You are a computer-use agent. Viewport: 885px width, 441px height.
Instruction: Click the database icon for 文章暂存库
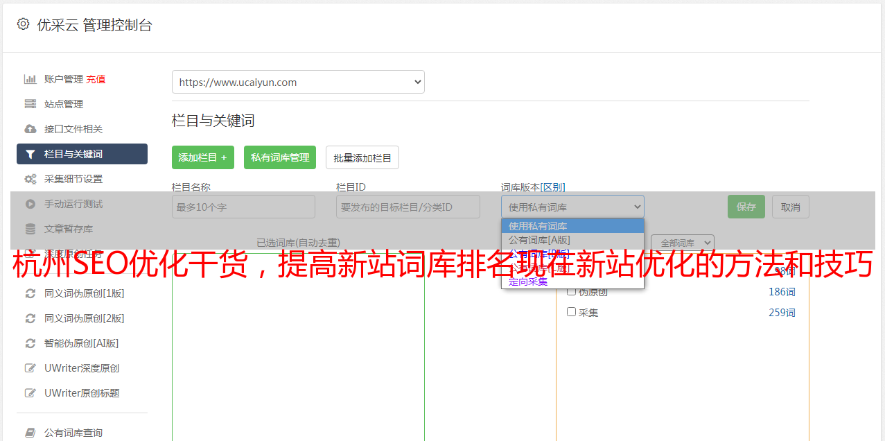click(30, 229)
